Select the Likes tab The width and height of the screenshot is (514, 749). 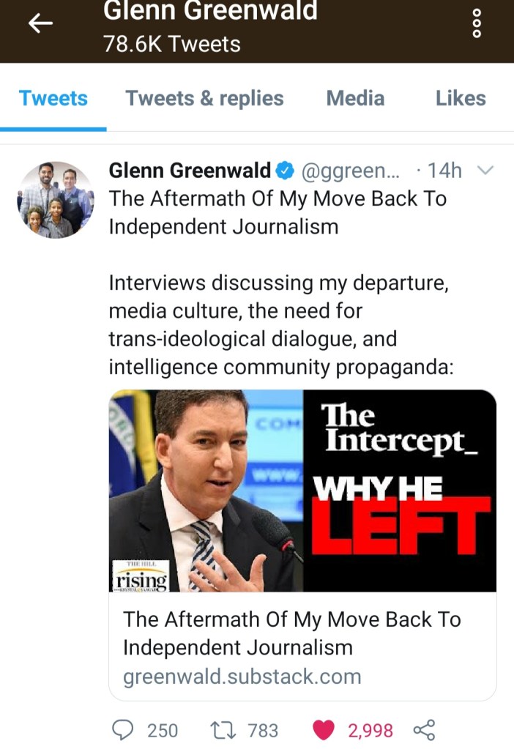(x=461, y=98)
